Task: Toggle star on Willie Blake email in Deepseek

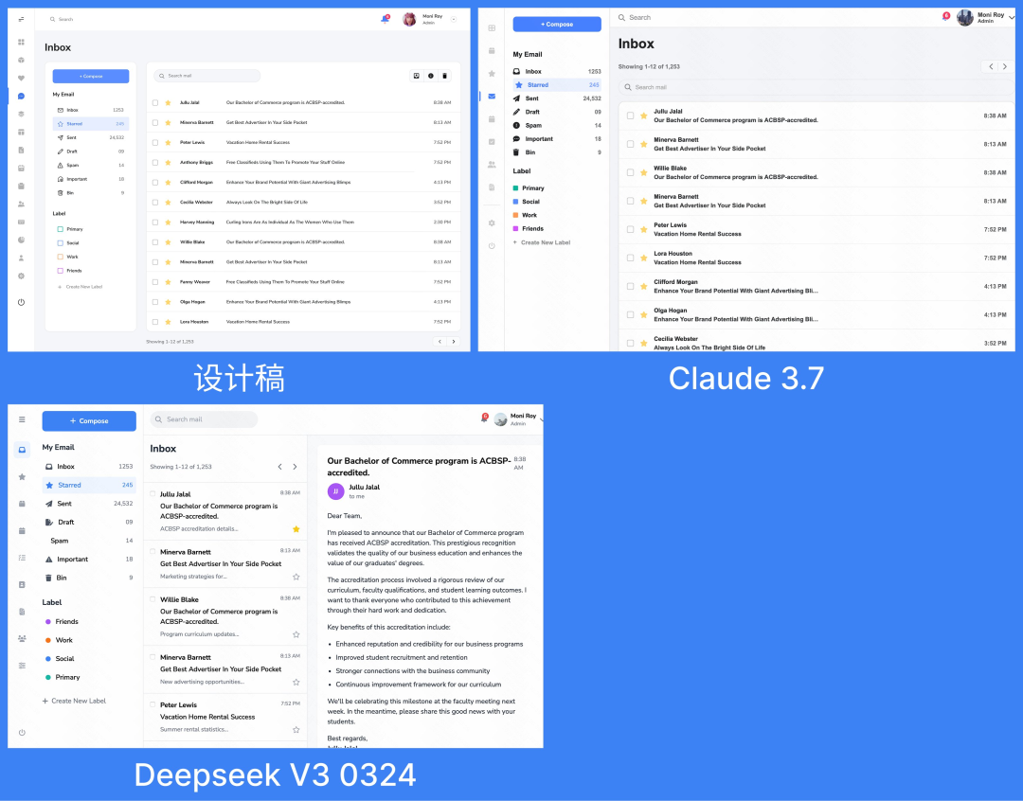Action: click(296, 634)
